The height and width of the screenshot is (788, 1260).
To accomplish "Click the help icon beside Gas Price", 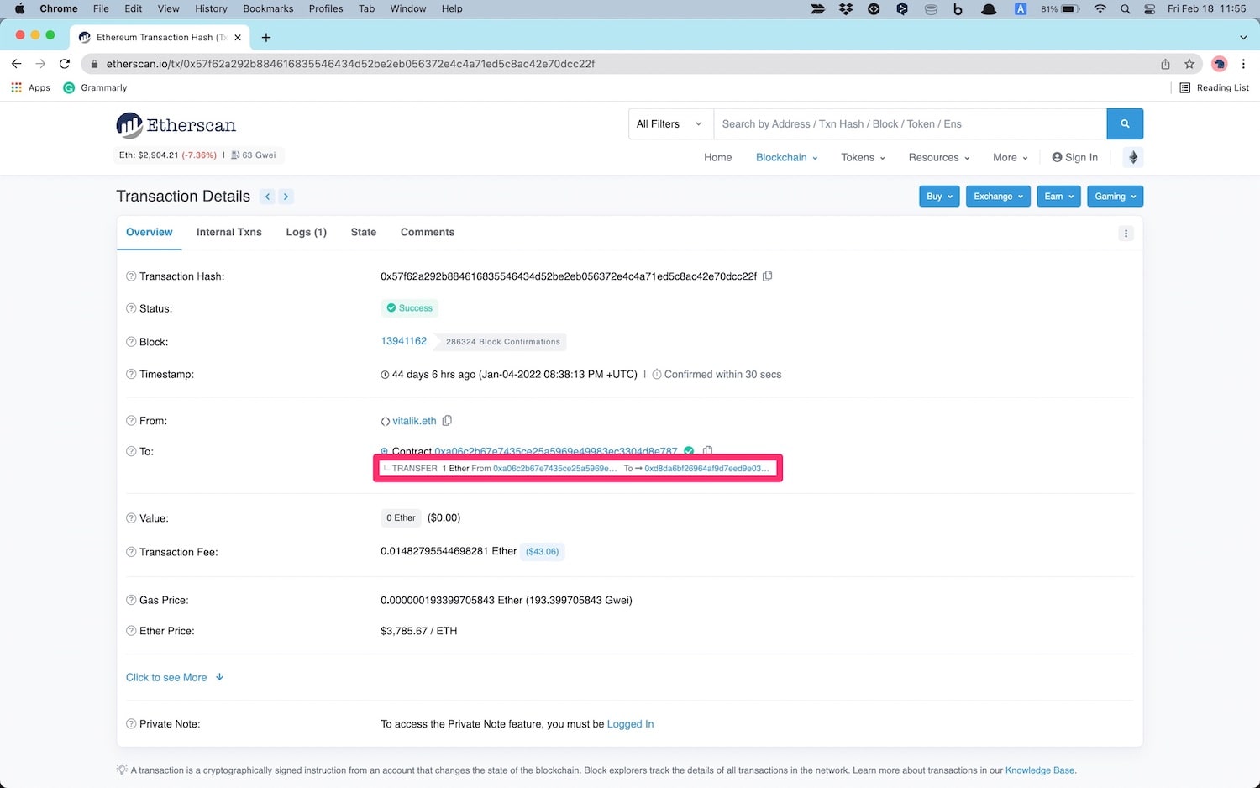I will pyautogui.click(x=131, y=600).
